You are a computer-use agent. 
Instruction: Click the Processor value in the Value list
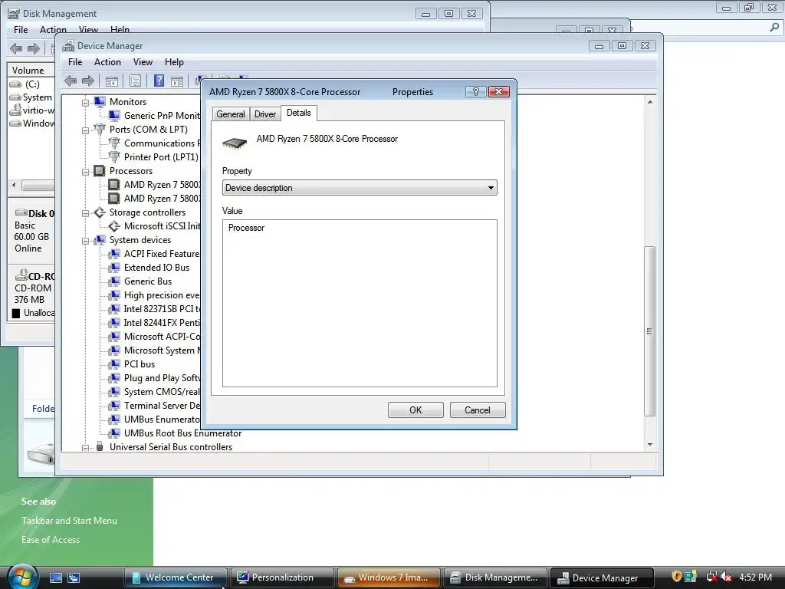[x=246, y=228]
